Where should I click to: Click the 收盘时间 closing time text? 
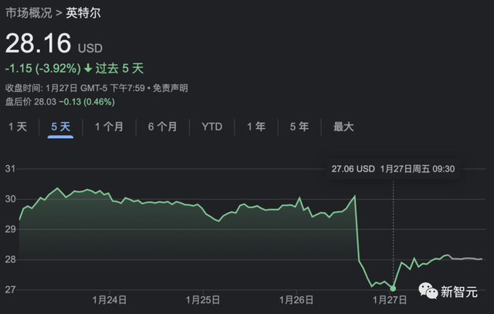(75, 88)
